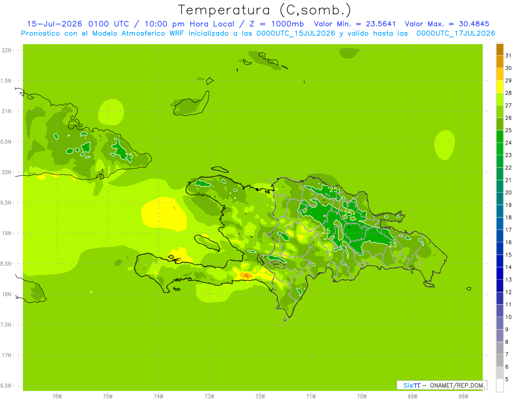Image resolution: width=520 pixels, height=402 pixels.
Task: Click the colorbar label '7'
Action: [507, 354]
